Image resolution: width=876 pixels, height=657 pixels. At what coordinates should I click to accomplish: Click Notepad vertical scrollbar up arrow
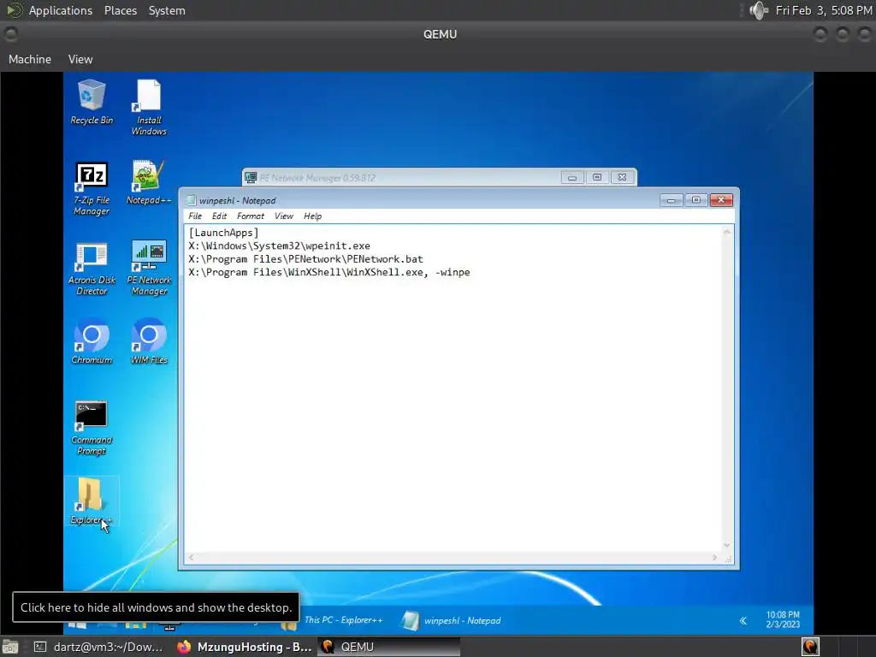727,232
